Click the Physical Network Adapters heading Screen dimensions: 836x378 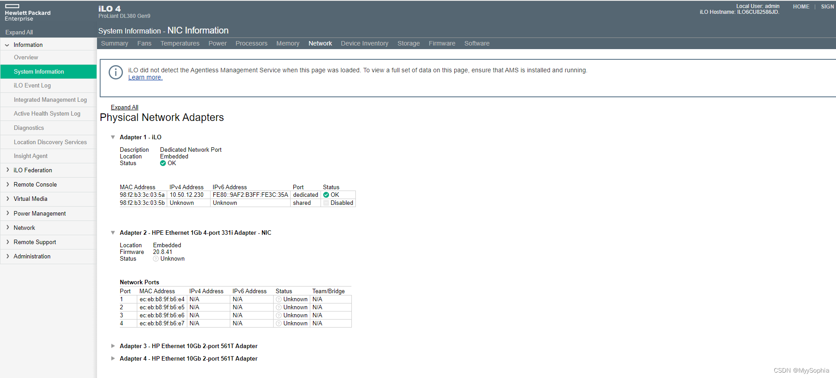pos(162,117)
